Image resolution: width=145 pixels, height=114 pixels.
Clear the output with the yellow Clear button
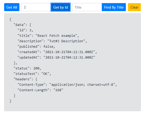click(134, 7)
